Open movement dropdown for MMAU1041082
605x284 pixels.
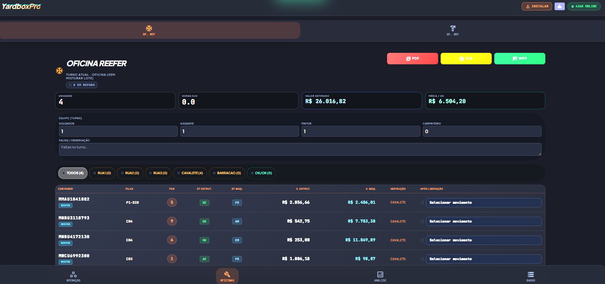tap(483, 202)
